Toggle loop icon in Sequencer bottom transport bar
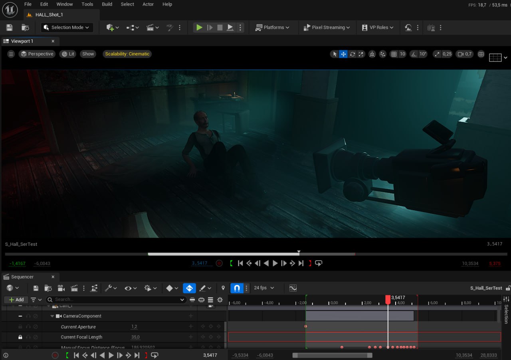Screen dimensions: 511x360 tap(154, 355)
